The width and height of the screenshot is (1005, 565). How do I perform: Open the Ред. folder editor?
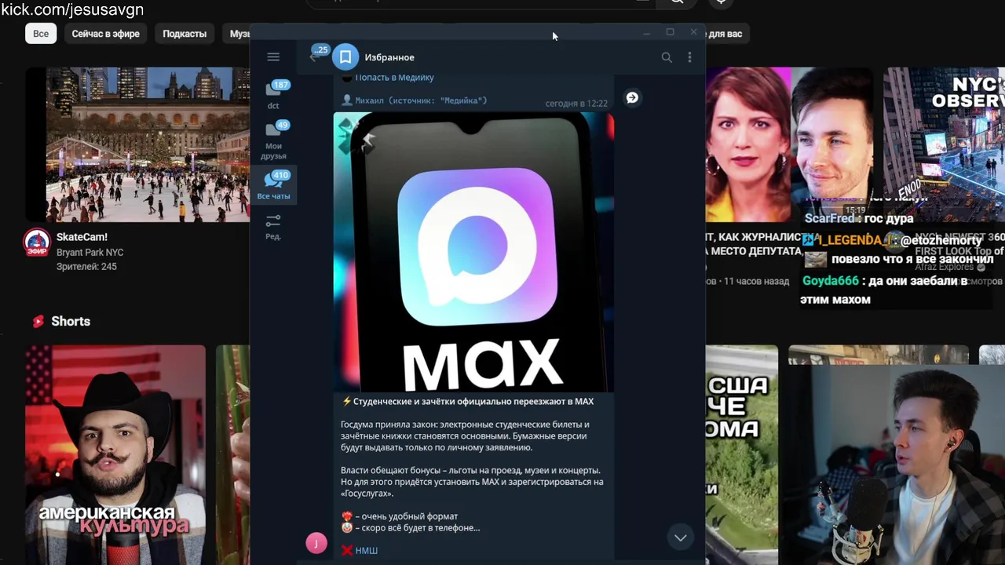coord(273,227)
